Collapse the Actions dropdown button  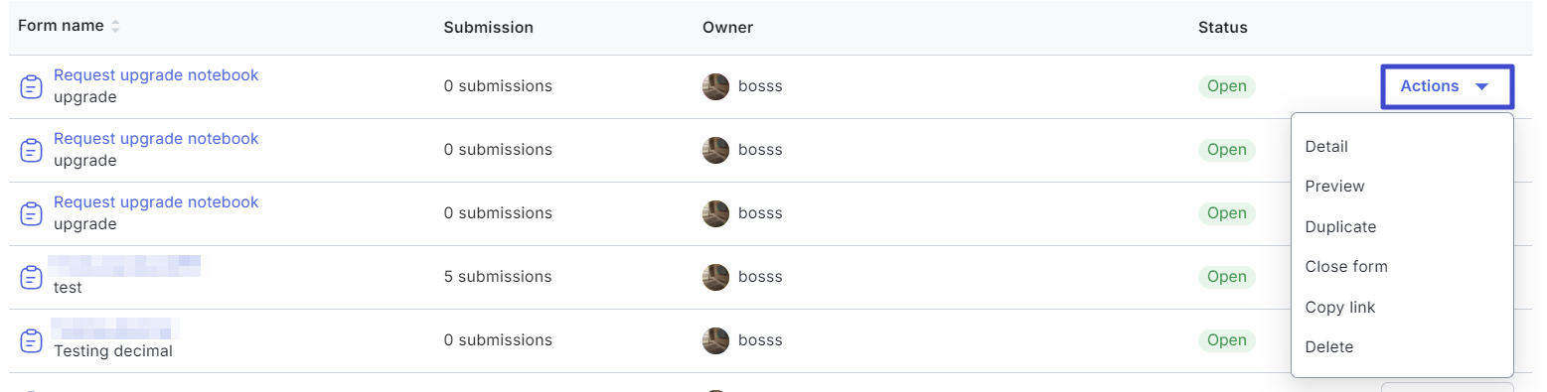[1447, 86]
